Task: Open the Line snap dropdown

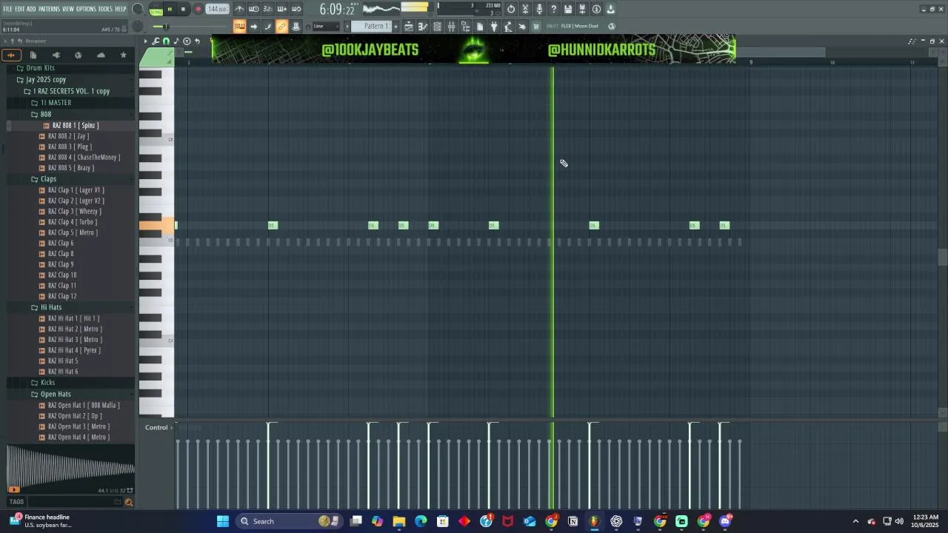Action: pos(327,26)
